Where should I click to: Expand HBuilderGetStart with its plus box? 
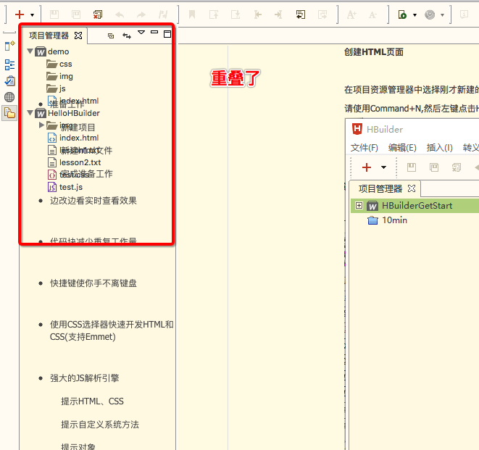pos(359,206)
